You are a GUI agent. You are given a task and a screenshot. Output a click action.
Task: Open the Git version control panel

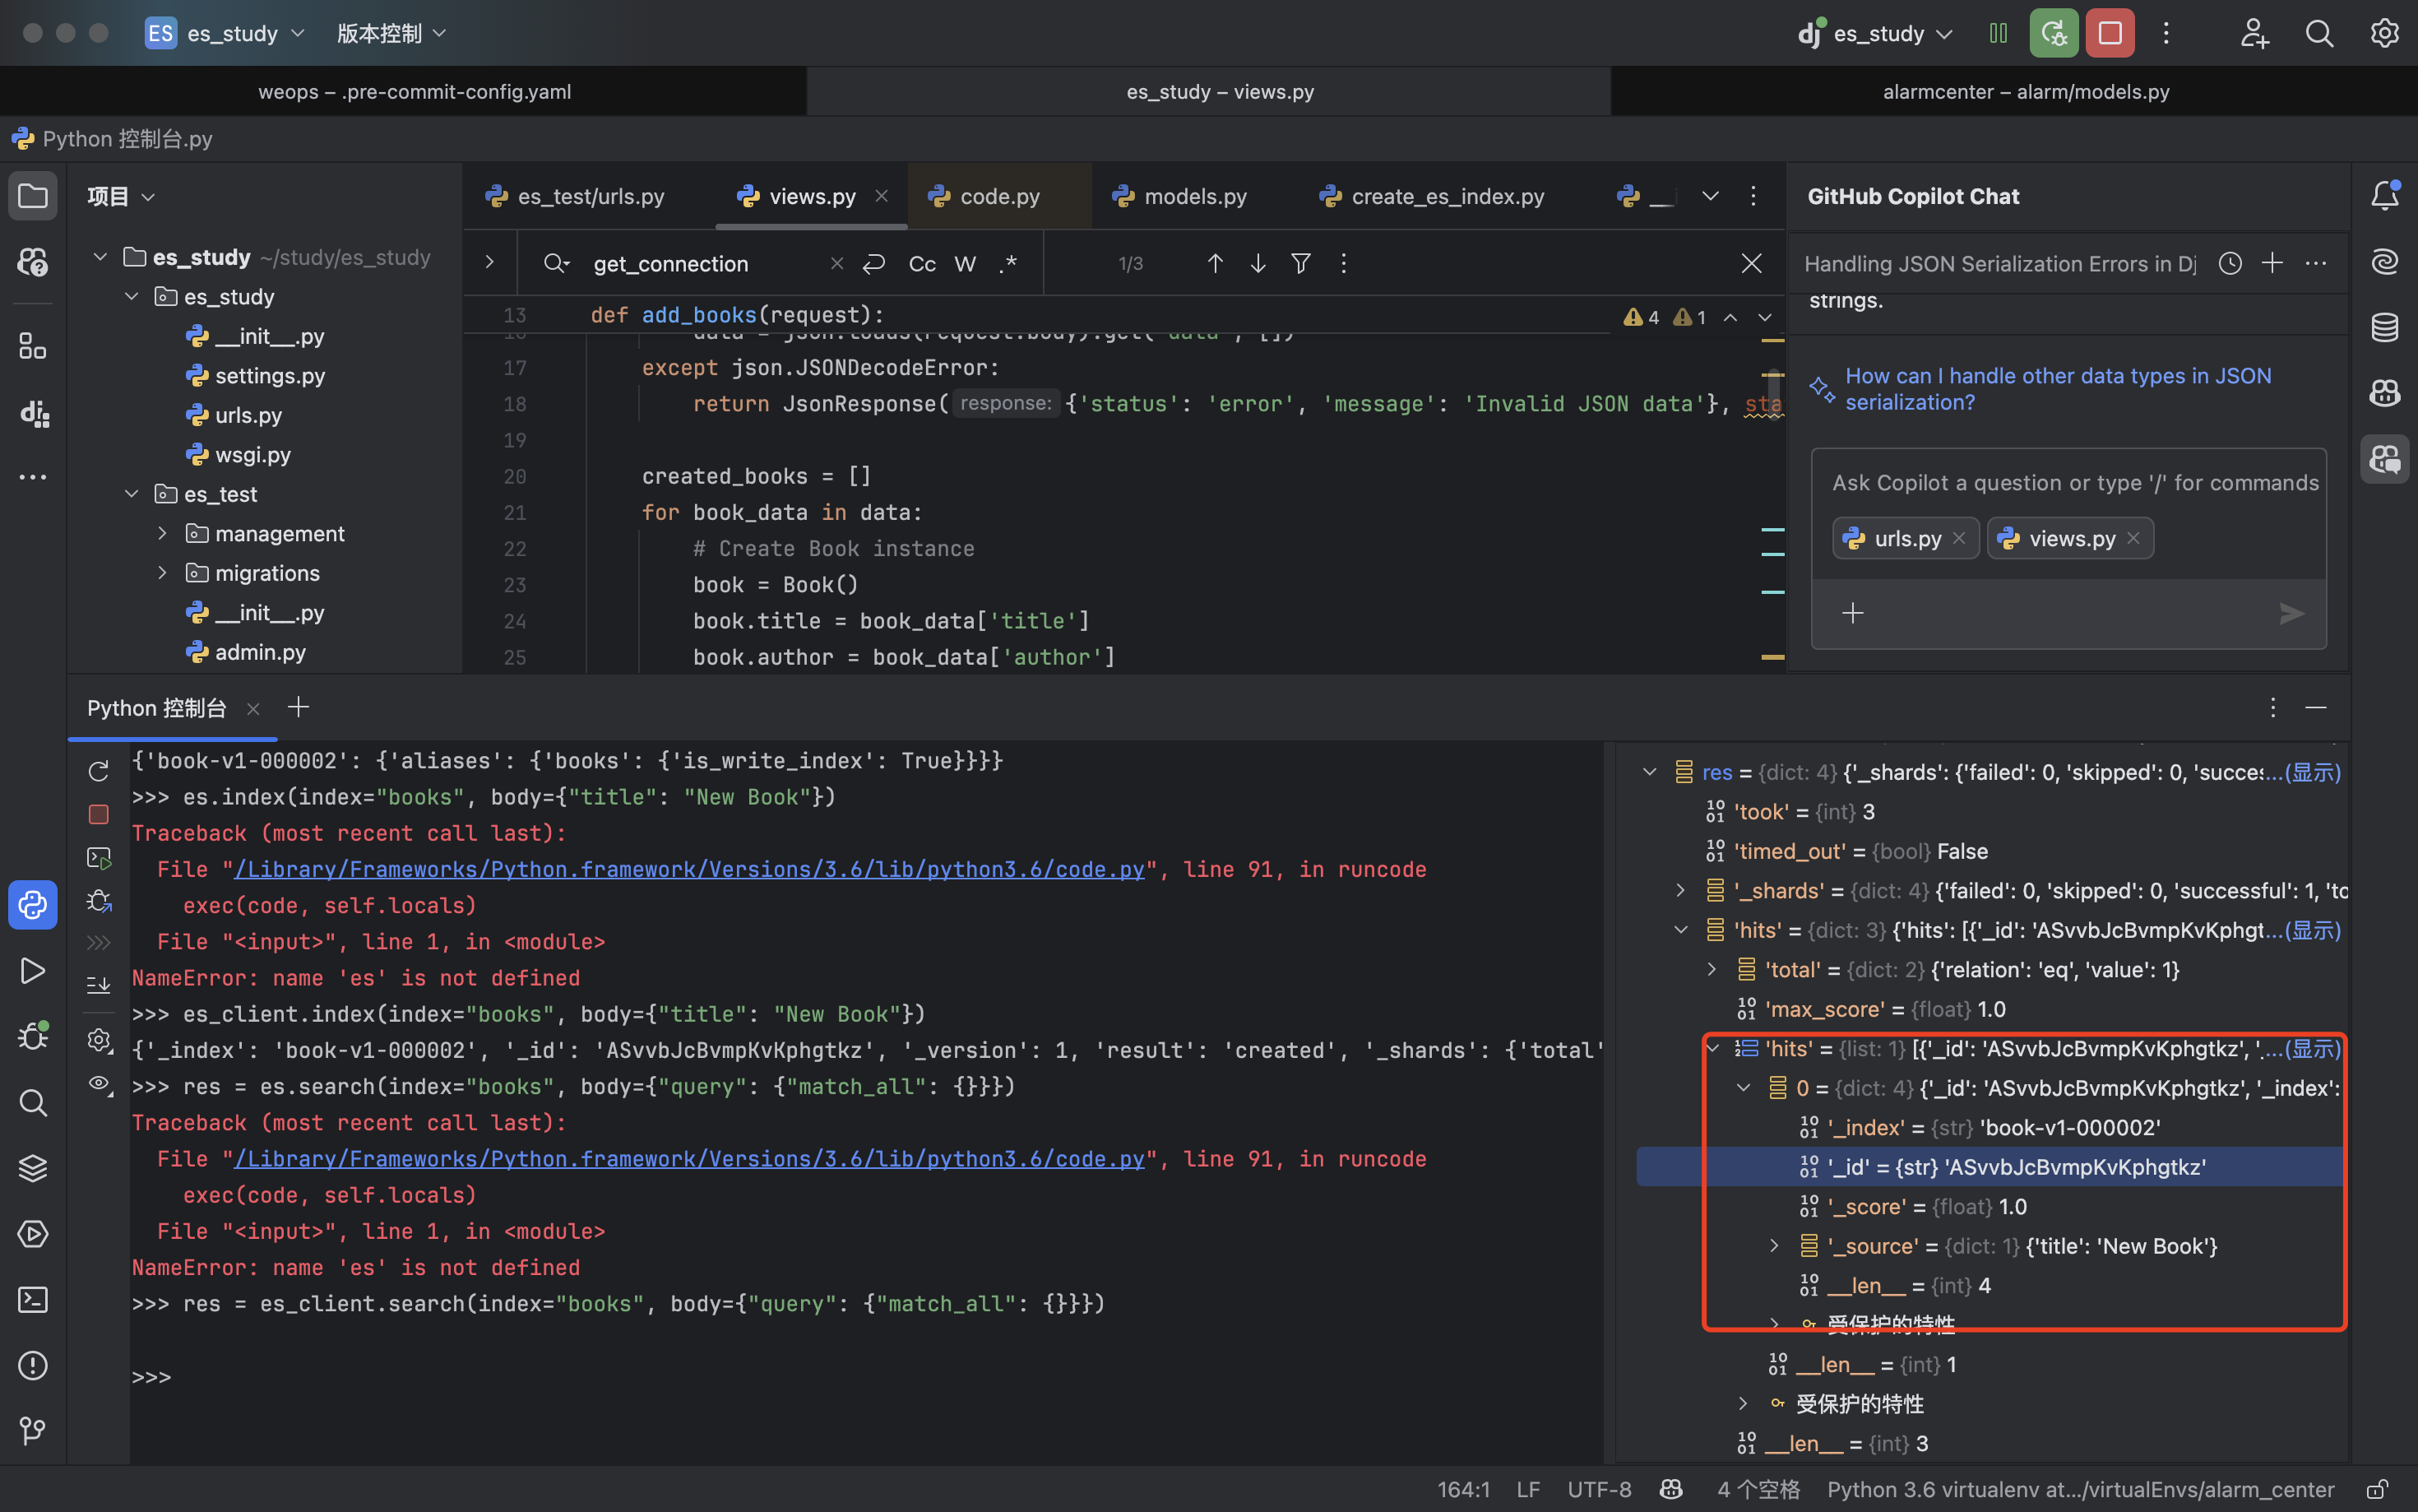(33, 1431)
